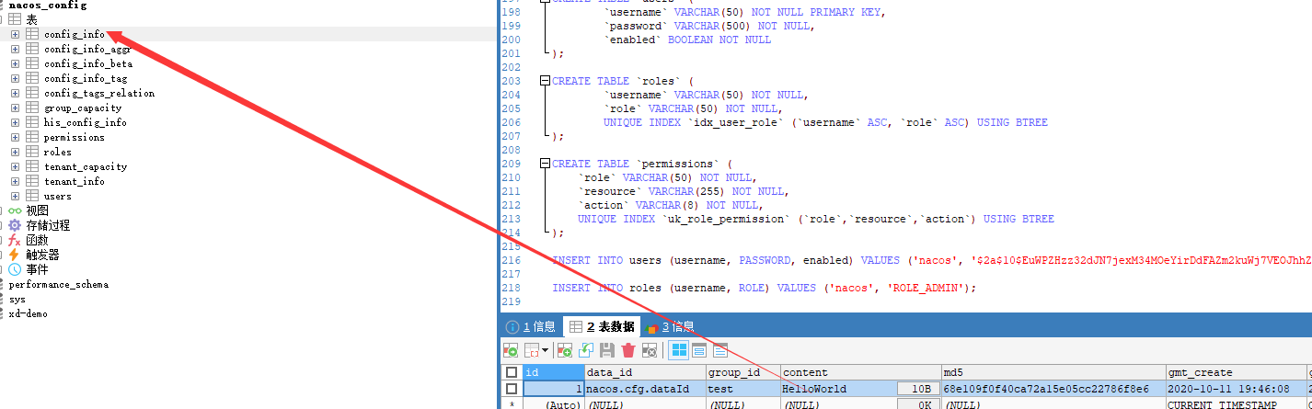Toggle the select-all checkbox in grid header
The image size is (1312, 409).
pos(512,373)
